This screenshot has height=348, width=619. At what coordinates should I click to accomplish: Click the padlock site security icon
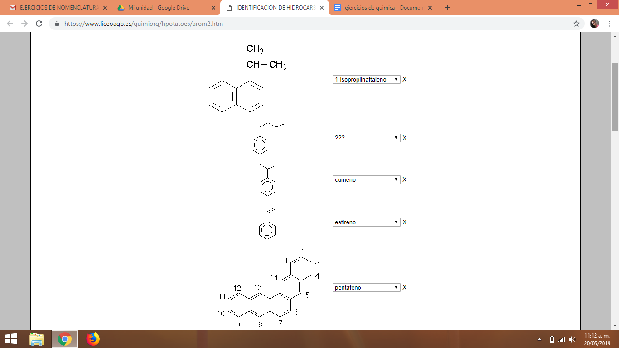click(x=57, y=24)
